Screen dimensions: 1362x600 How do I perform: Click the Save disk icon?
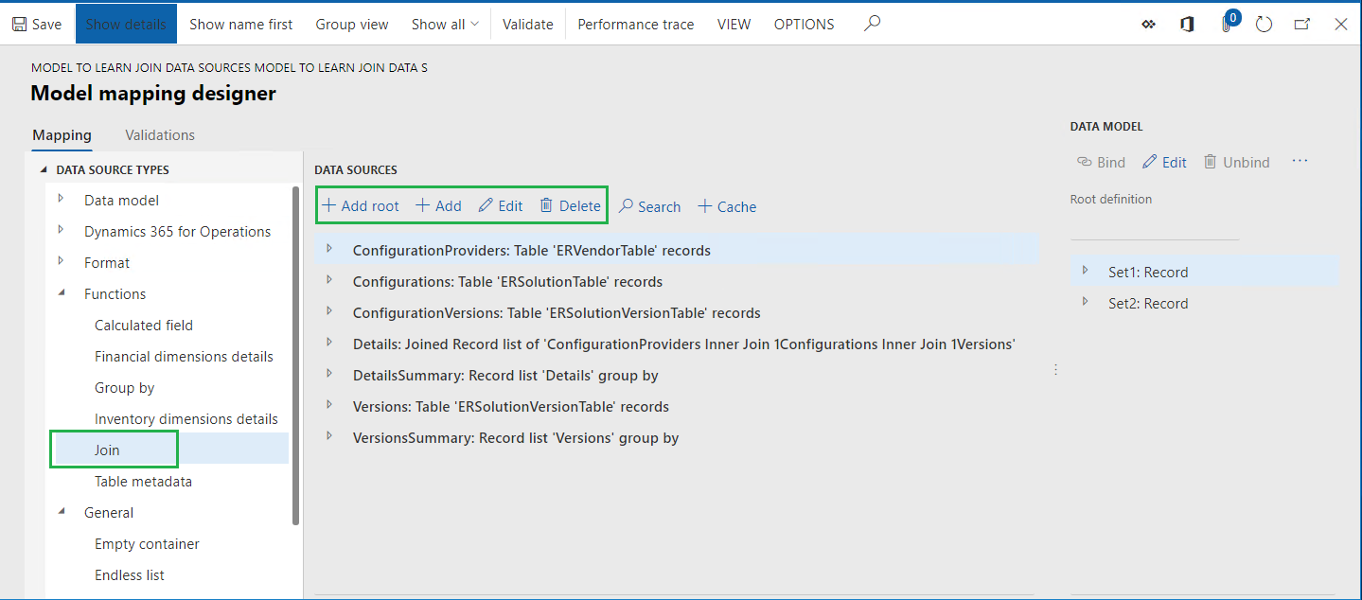(19, 25)
